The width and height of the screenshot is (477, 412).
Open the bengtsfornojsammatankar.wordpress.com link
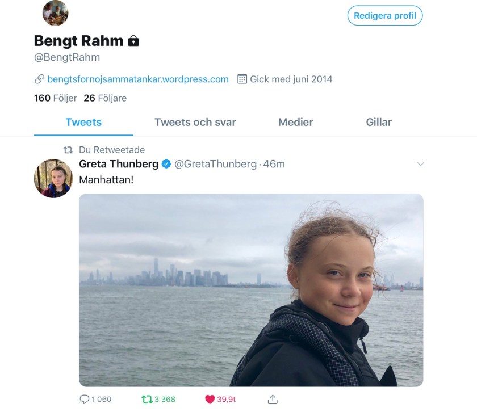coord(138,79)
